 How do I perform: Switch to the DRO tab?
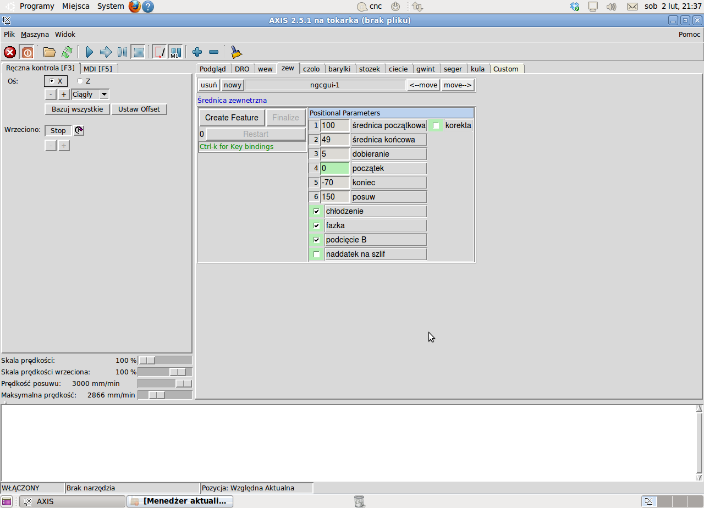[x=242, y=69]
